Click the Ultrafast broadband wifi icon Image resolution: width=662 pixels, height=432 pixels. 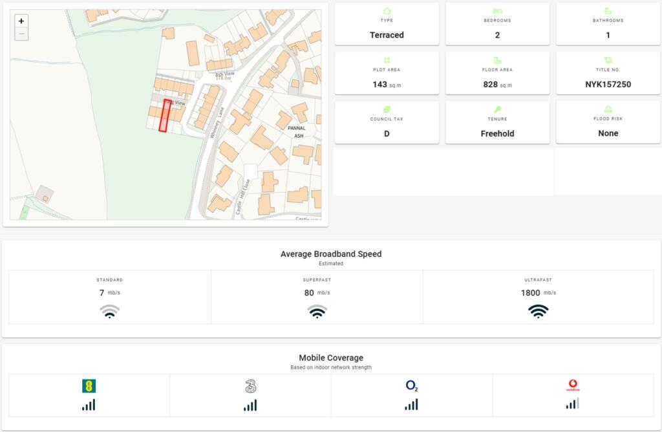click(x=538, y=311)
